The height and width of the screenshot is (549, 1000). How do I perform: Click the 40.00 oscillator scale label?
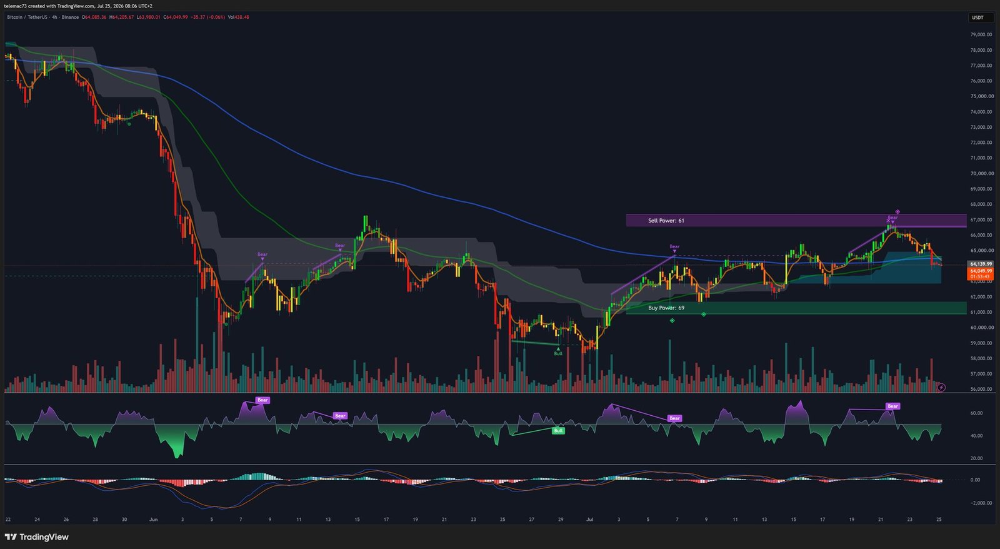pyautogui.click(x=976, y=435)
